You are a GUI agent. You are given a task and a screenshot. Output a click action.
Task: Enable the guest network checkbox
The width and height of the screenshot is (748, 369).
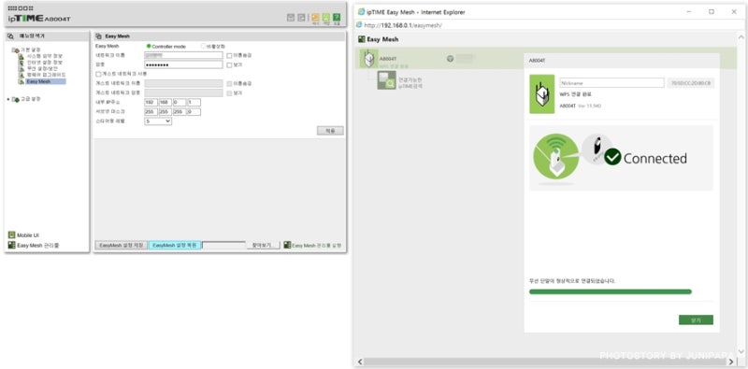click(x=98, y=74)
